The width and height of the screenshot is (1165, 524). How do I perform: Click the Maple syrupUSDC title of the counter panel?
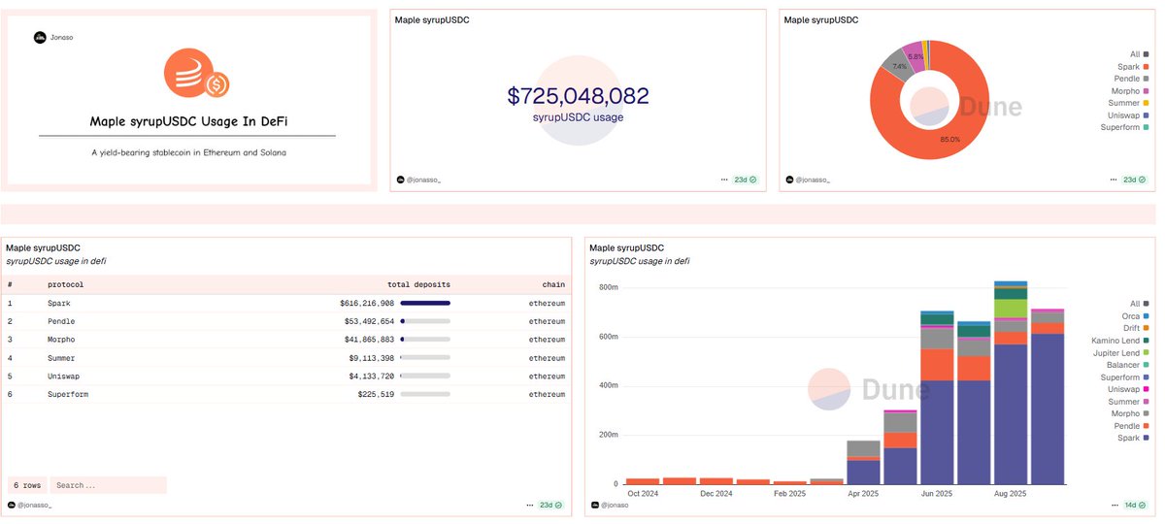(432, 19)
